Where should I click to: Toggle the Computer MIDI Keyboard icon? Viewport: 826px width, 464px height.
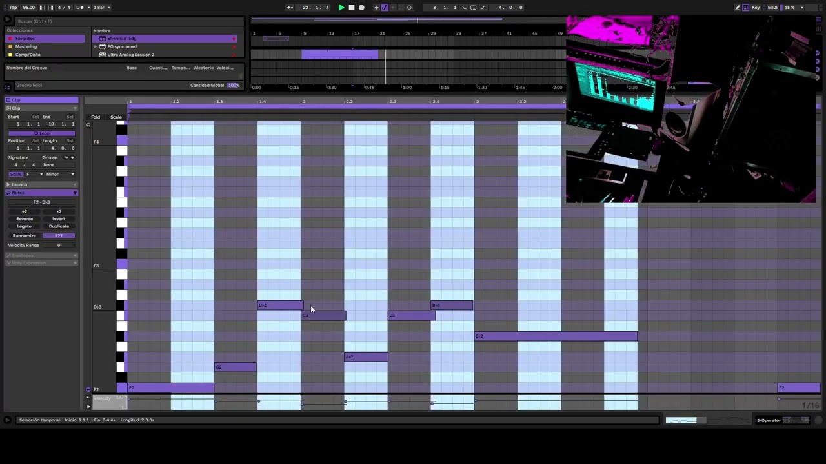(x=745, y=8)
